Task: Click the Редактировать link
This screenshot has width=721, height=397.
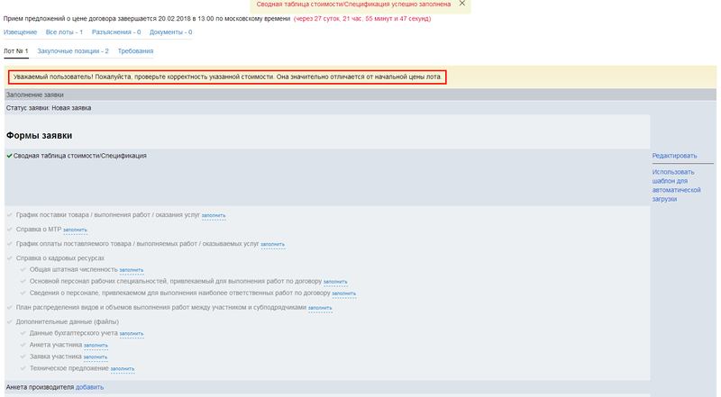Action: 674,156
